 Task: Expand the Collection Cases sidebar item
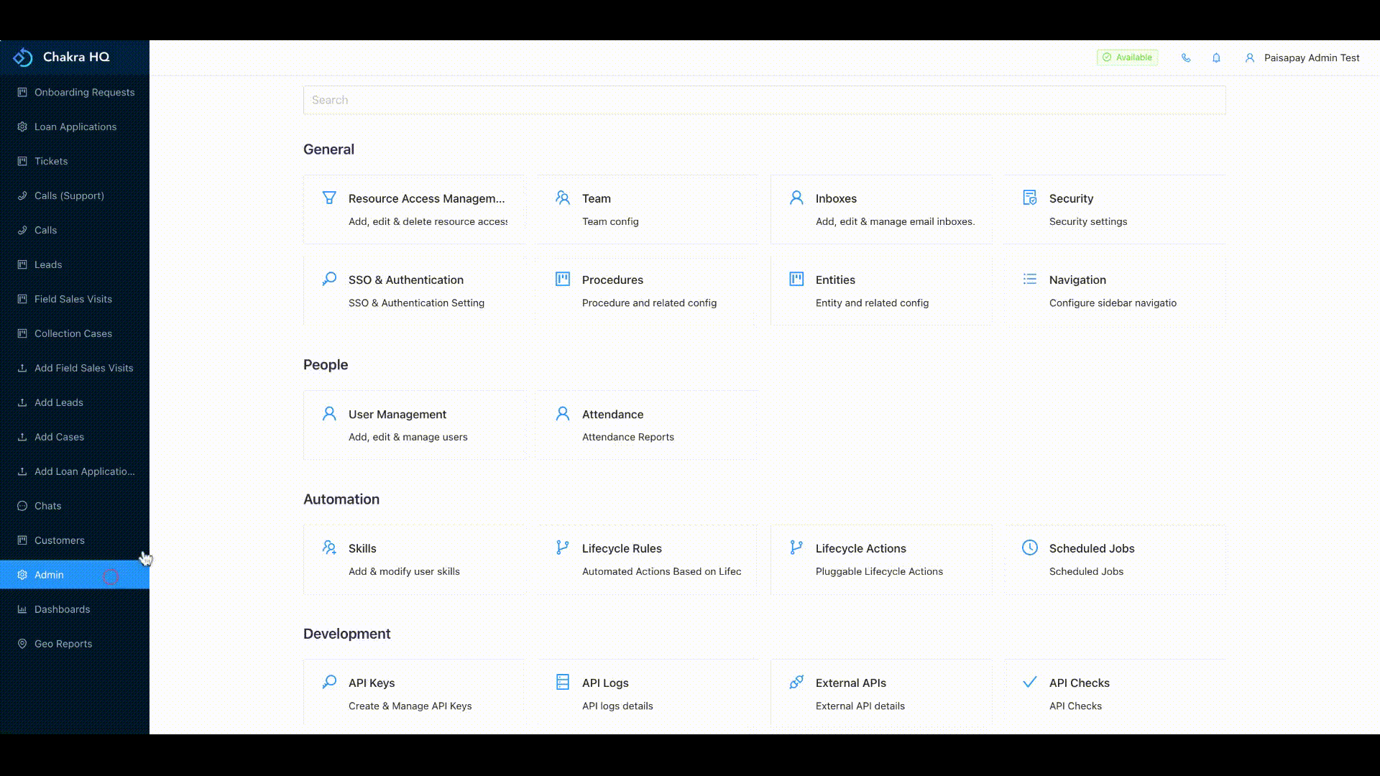coord(73,333)
